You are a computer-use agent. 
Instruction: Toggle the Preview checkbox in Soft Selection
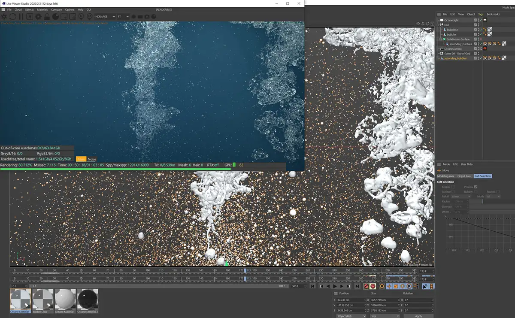[x=476, y=187]
